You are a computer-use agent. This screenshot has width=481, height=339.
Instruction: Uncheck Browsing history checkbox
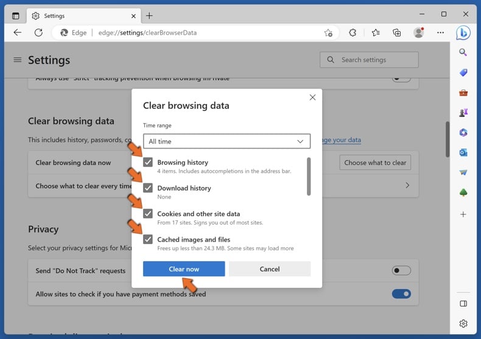click(148, 162)
